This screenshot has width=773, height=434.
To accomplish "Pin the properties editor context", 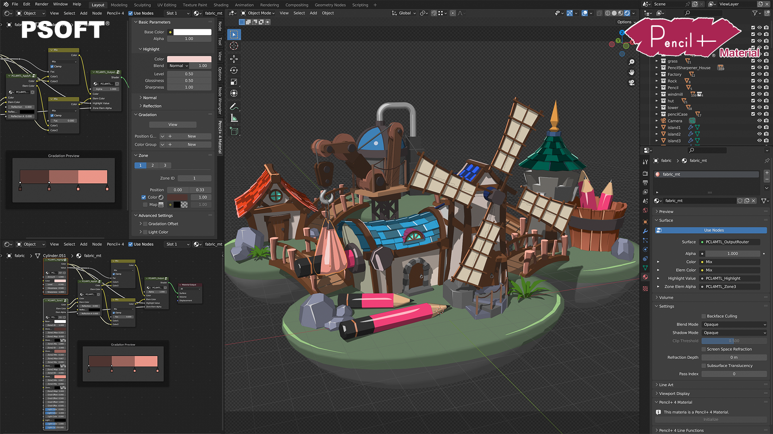I will click(x=767, y=161).
